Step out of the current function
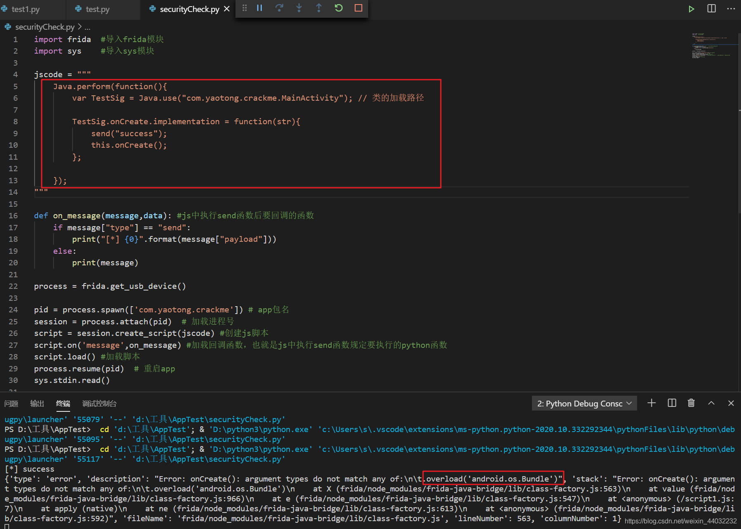Viewport: 741px width, 529px height. (319, 8)
